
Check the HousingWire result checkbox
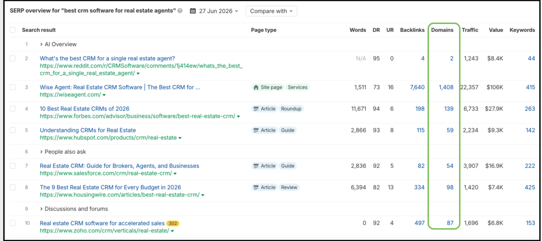coord(13,188)
